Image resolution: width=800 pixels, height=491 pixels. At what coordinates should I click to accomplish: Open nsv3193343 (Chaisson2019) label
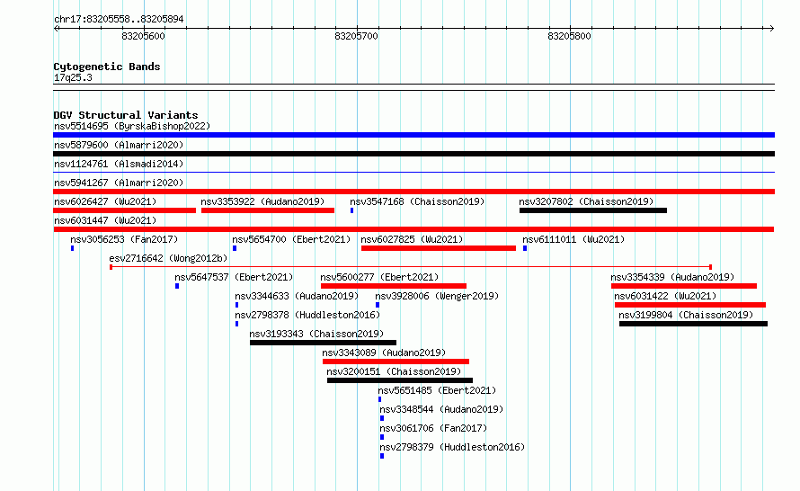[316, 334]
